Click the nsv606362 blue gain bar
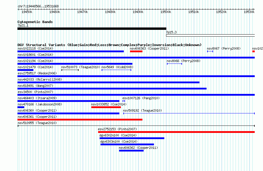Image resolution: width=263 pixels, height=171 pixels. coord(131,151)
